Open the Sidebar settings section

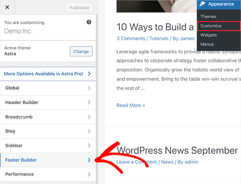[x=48, y=145]
